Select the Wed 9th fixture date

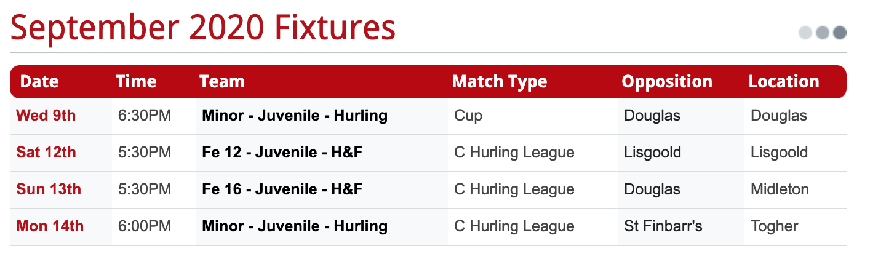coord(46,115)
